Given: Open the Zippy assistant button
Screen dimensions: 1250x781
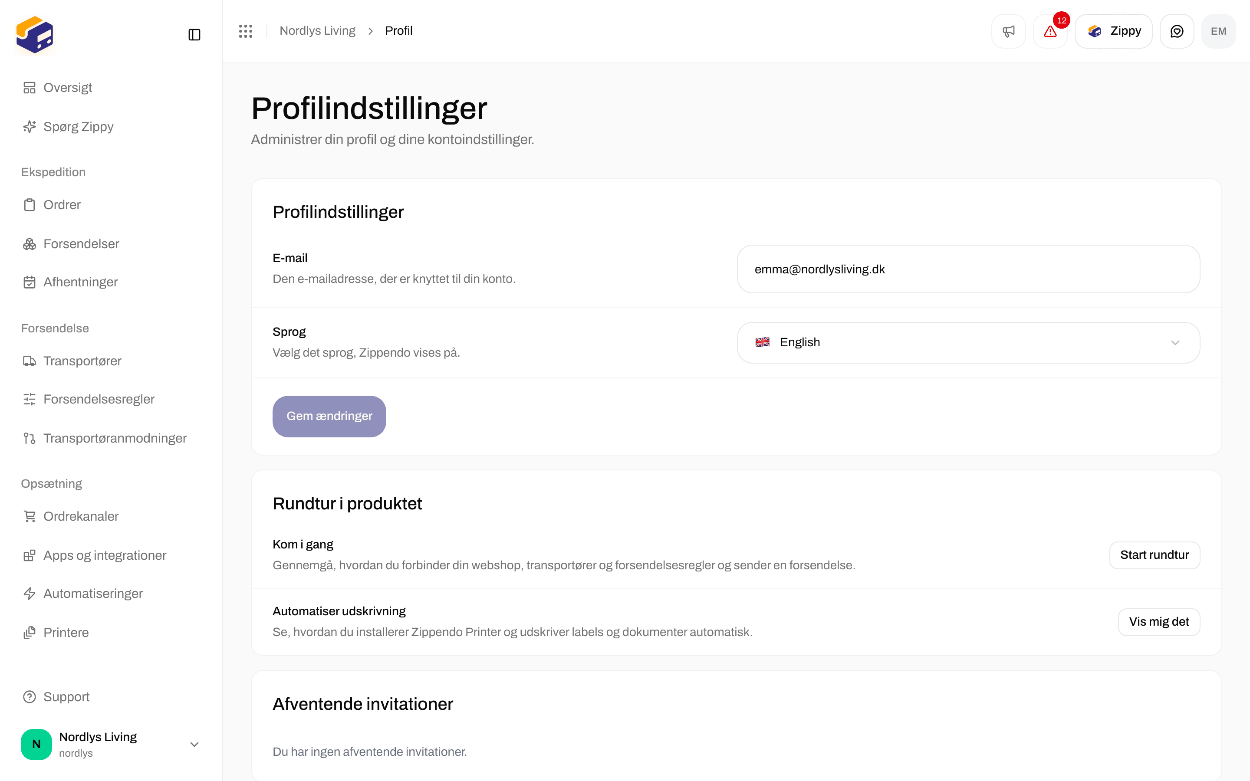Looking at the screenshot, I should tap(1114, 31).
